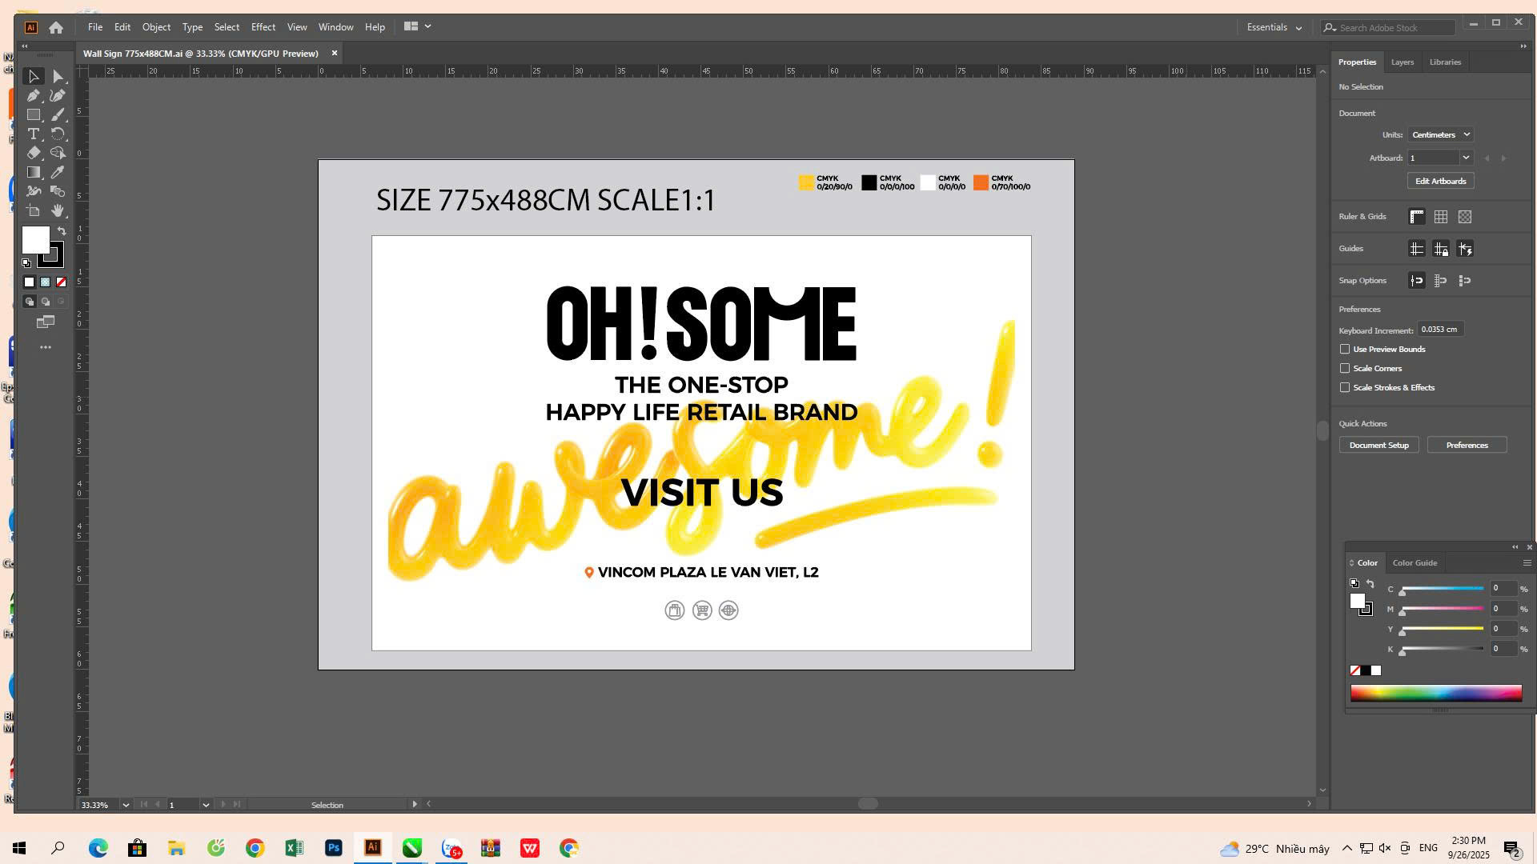Select the Eyedropper tool
This screenshot has width=1537, height=864.
coord(58,173)
